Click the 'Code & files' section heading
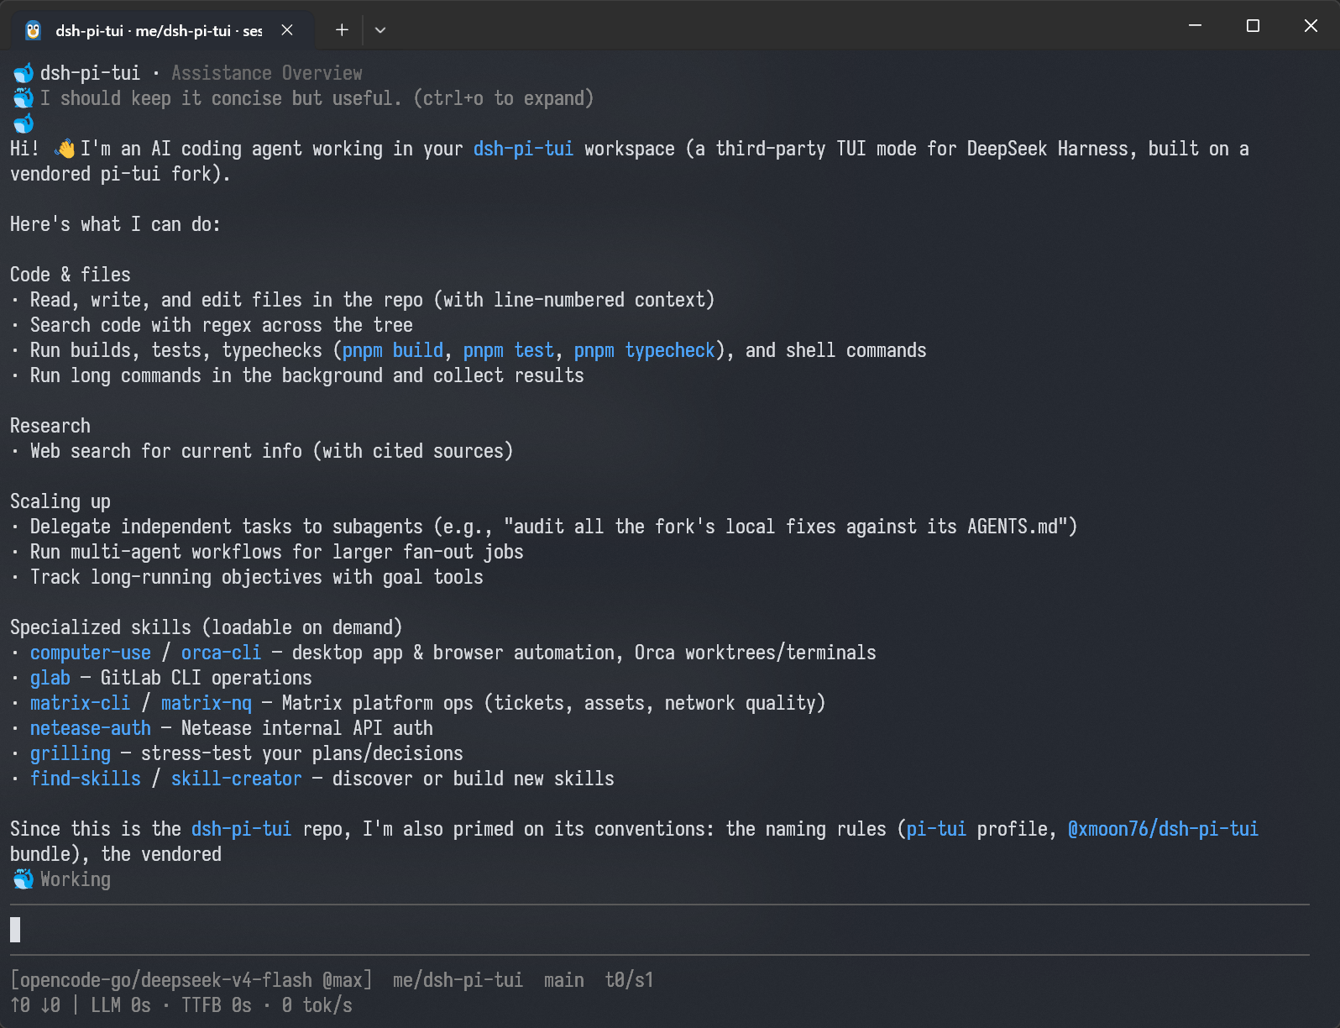This screenshot has width=1340, height=1028. 71,275
